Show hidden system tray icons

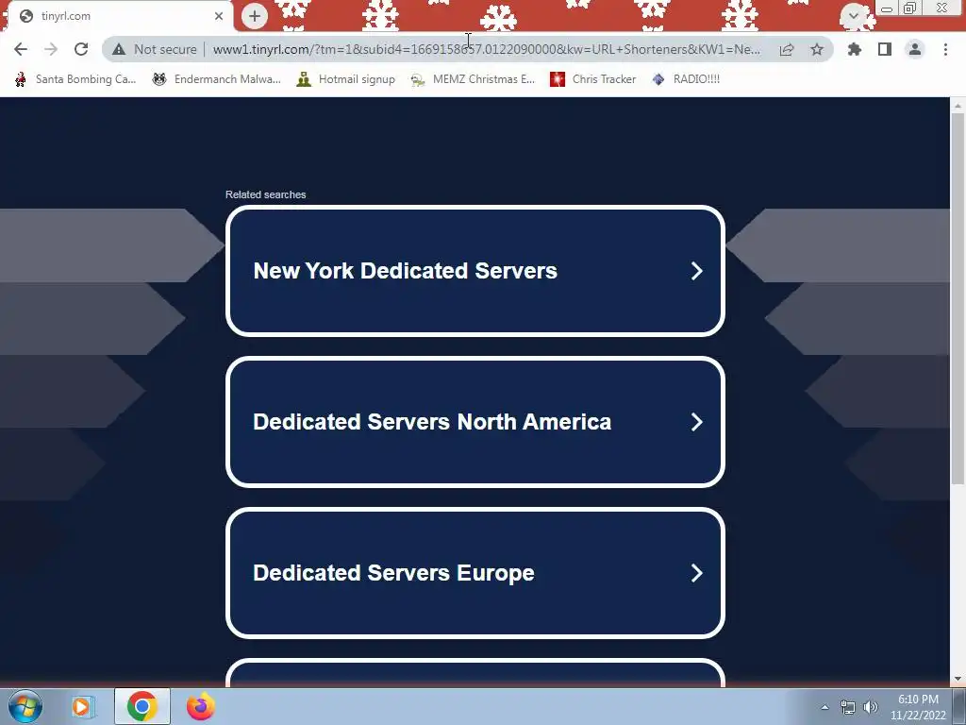(824, 707)
